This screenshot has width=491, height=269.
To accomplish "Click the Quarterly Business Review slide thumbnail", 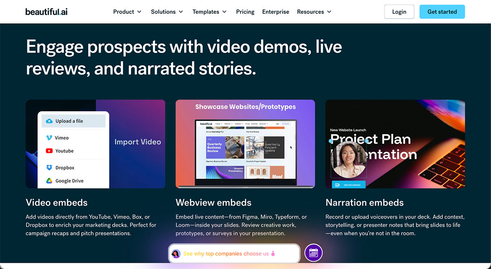I will pyautogui.click(x=225, y=147).
